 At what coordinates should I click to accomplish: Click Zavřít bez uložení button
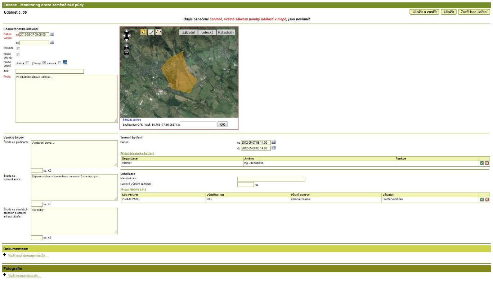tap(474, 12)
